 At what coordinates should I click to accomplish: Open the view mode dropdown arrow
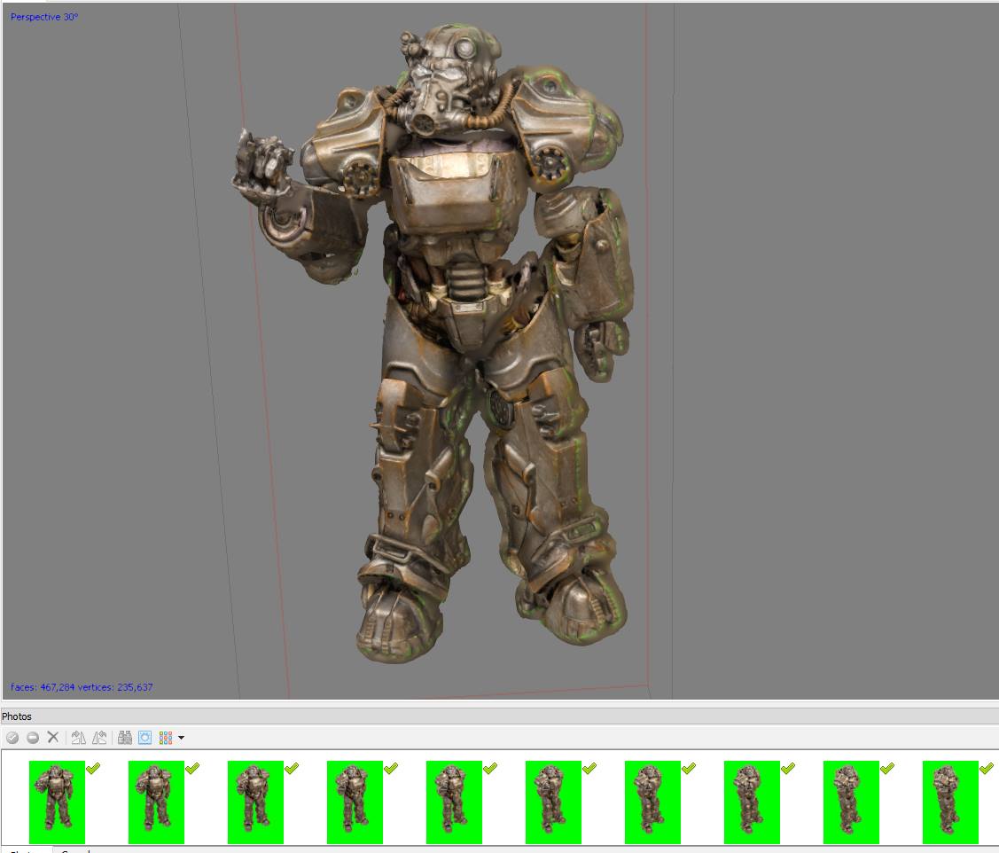pos(182,739)
